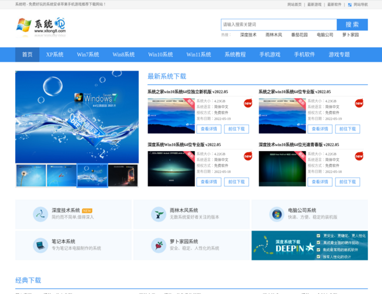Viewport: 382px width, 294px height.
Task: Click 前往下载 for 系统之家win10独立新机版
Action: tap(237, 129)
